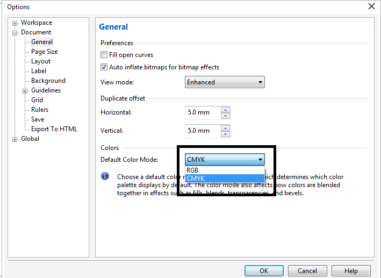Expand the Guidelines tree node

[x=25, y=91]
